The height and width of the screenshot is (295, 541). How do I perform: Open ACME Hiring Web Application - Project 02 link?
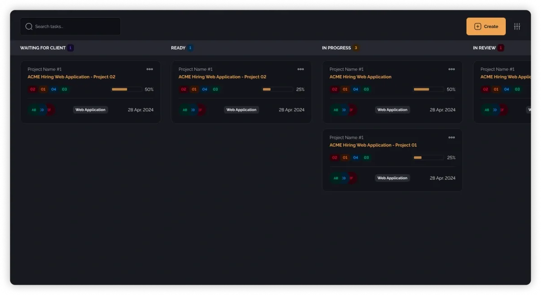tap(71, 77)
